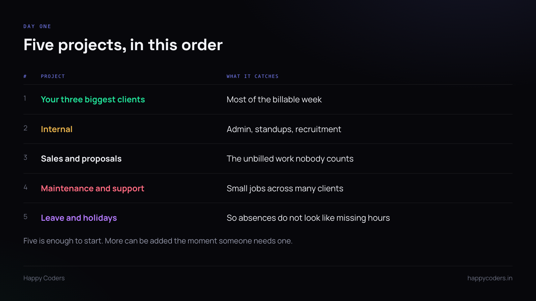Viewport: 536px width, 301px height.
Task: Click 'Most of the billable week' text
Action: [274, 100]
